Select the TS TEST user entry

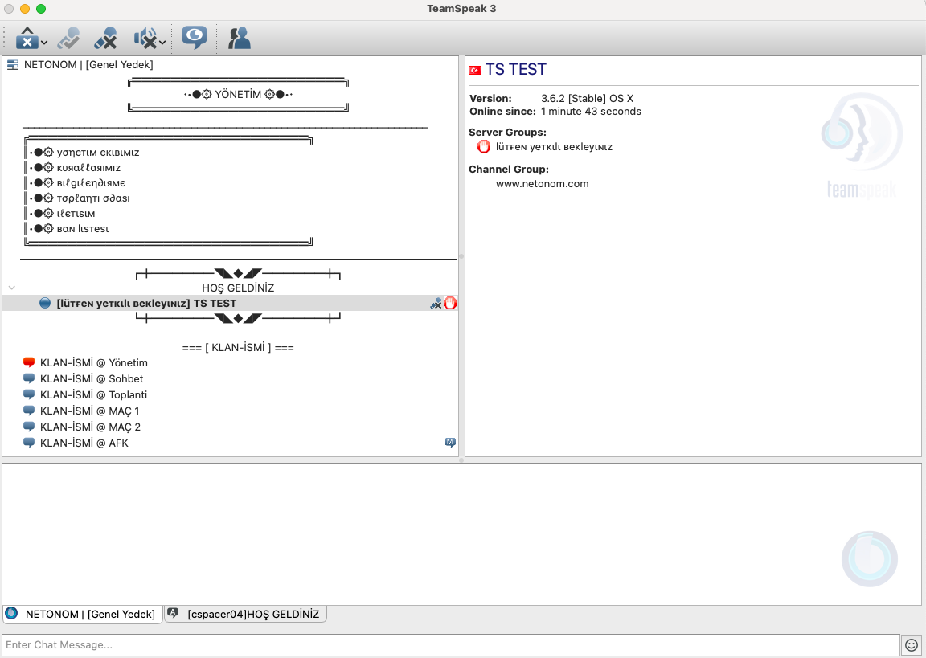(x=146, y=304)
